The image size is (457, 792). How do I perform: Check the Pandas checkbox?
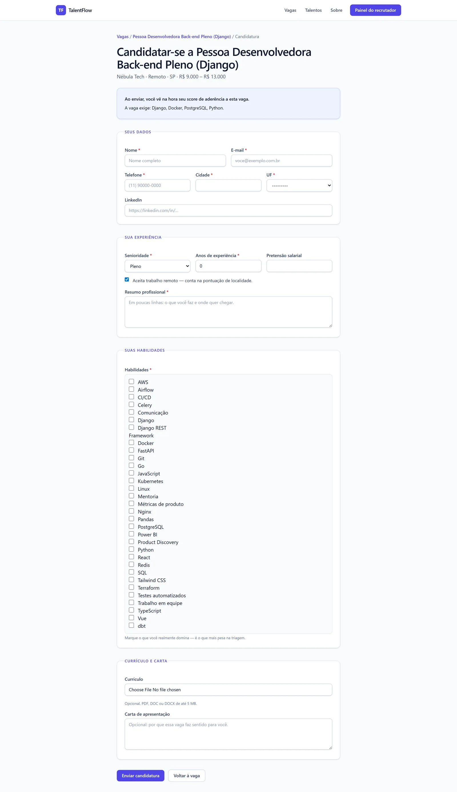point(131,519)
